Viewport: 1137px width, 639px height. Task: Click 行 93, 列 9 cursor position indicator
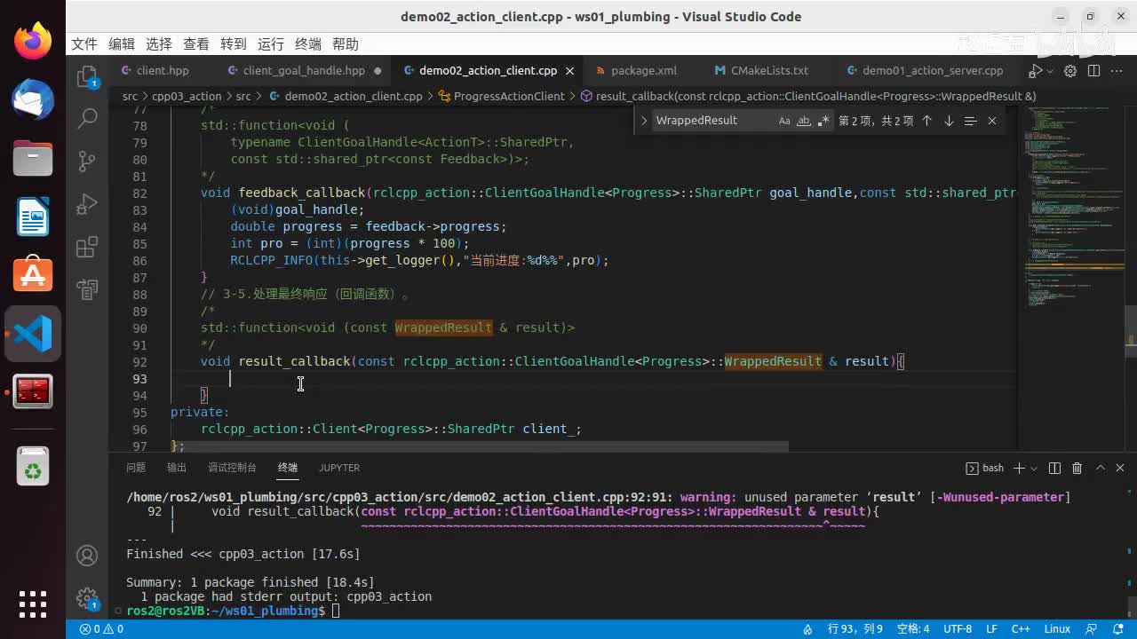click(x=855, y=629)
